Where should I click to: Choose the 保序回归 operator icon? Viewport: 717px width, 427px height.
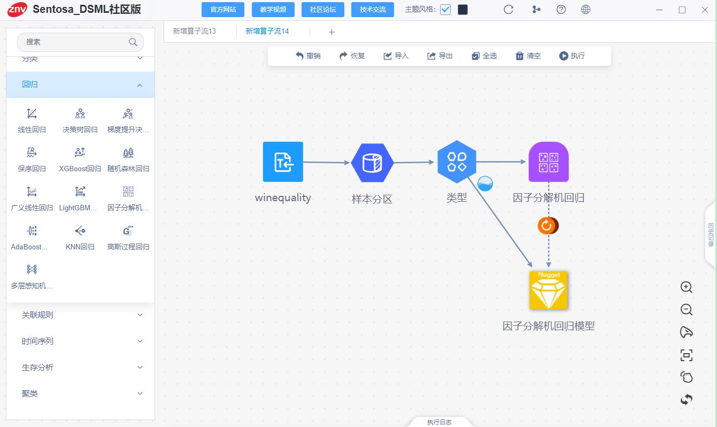pyautogui.click(x=32, y=152)
